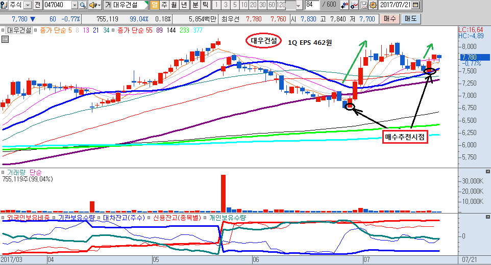Toggle the 외국인보유비중 legend marker
The image size is (491, 265).
(3, 218)
